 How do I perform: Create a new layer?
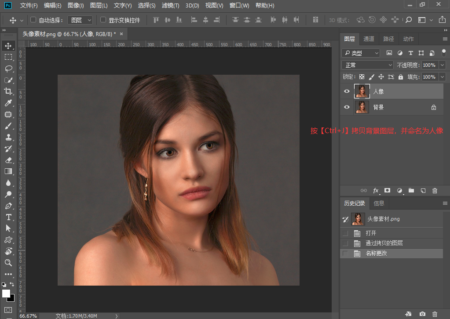pyautogui.click(x=423, y=191)
